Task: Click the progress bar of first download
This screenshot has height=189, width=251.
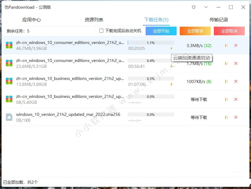Action: (151, 43)
